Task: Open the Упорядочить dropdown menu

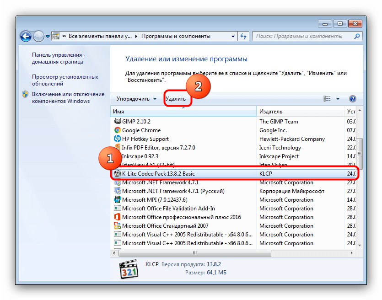Action: click(x=136, y=99)
